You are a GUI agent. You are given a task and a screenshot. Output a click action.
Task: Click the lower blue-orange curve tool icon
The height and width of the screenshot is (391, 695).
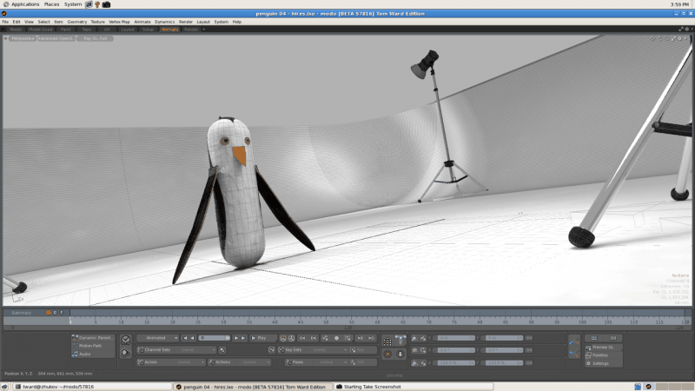tap(574, 354)
